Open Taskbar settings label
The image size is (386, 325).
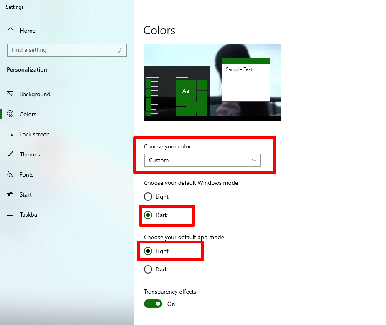(x=30, y=215)
